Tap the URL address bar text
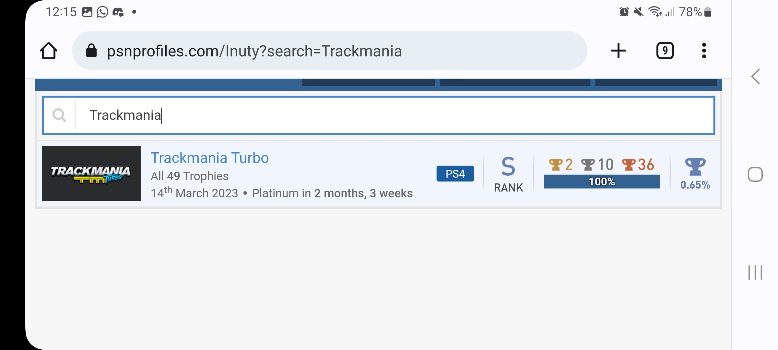778x350 pixels. (254, 51)
